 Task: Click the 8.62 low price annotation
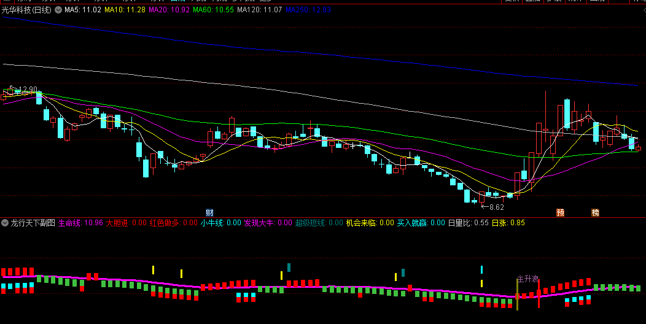[x=496, y=207]
